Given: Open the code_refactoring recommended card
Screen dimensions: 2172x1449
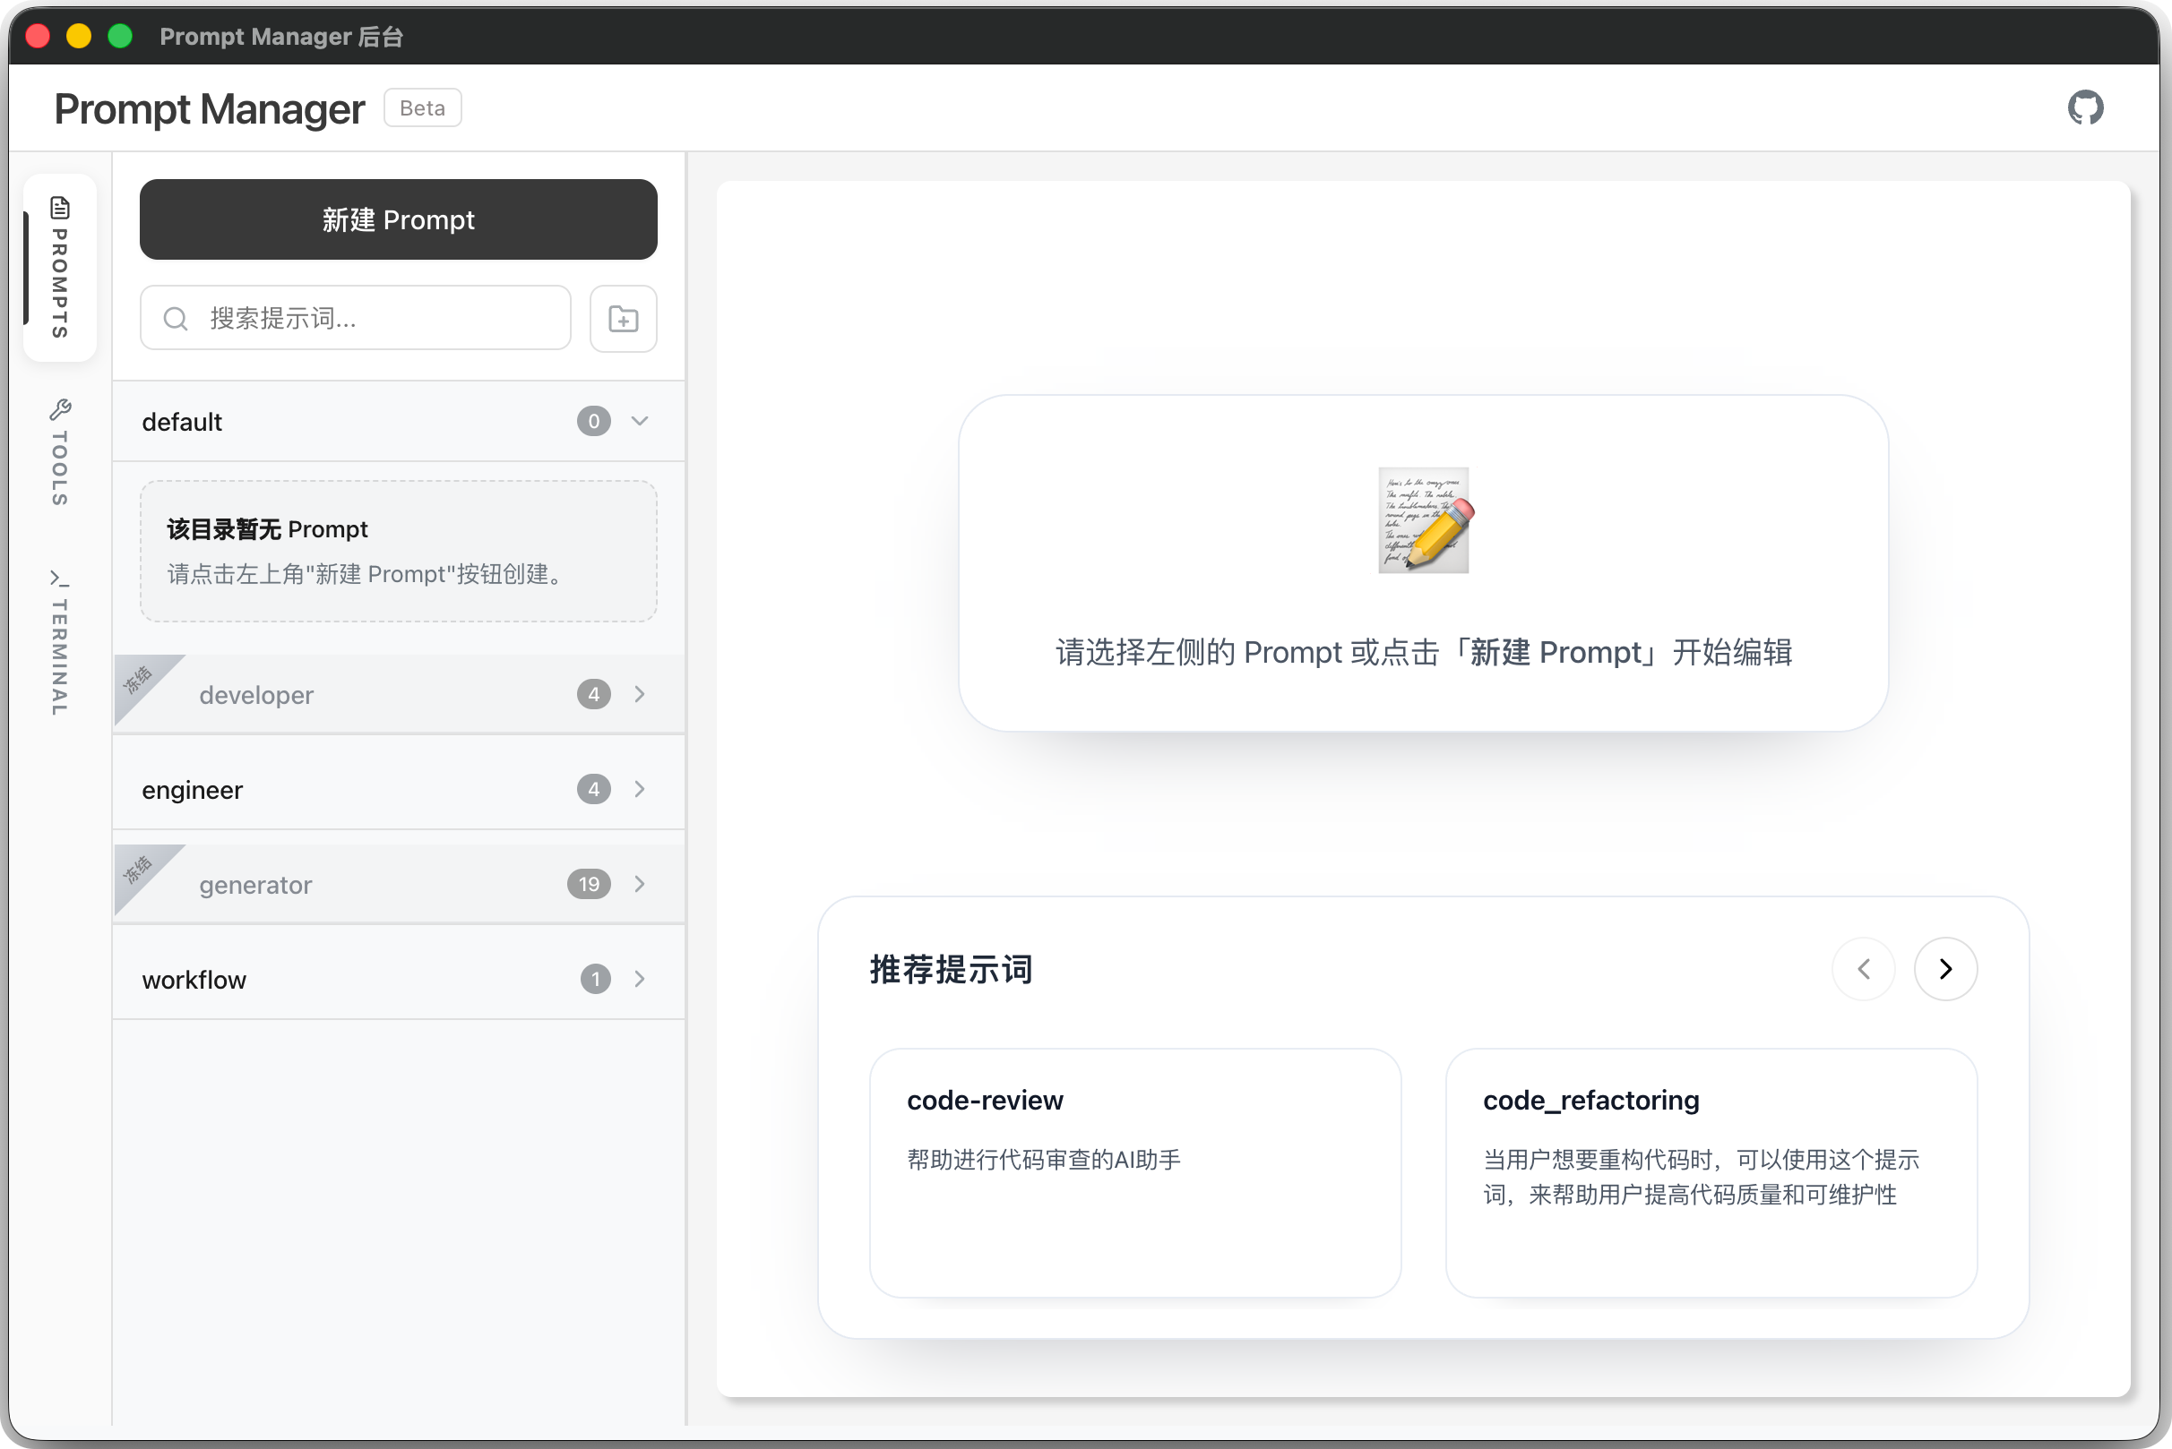Looking at the screenshot, I should [x=1711, y=1171].
